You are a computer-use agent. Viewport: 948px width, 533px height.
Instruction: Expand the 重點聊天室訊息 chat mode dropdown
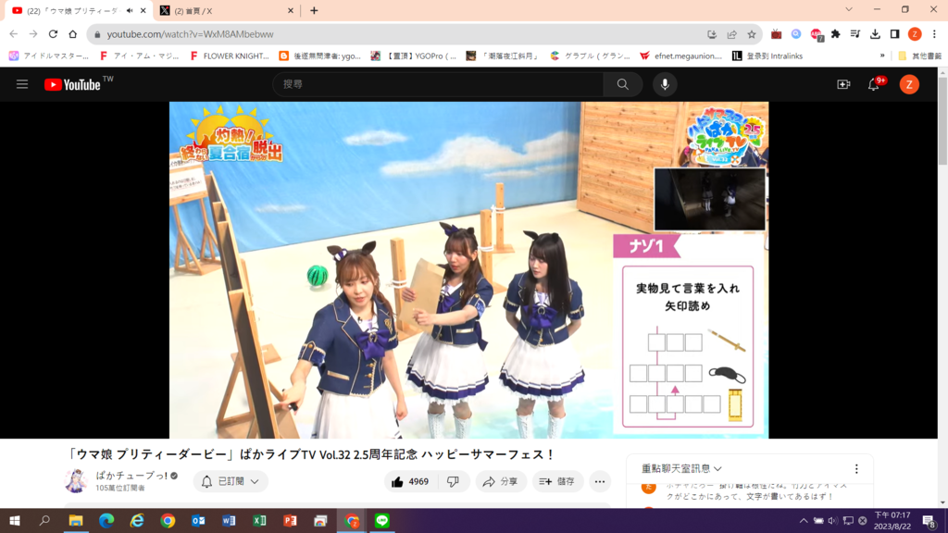coord(681,469)
